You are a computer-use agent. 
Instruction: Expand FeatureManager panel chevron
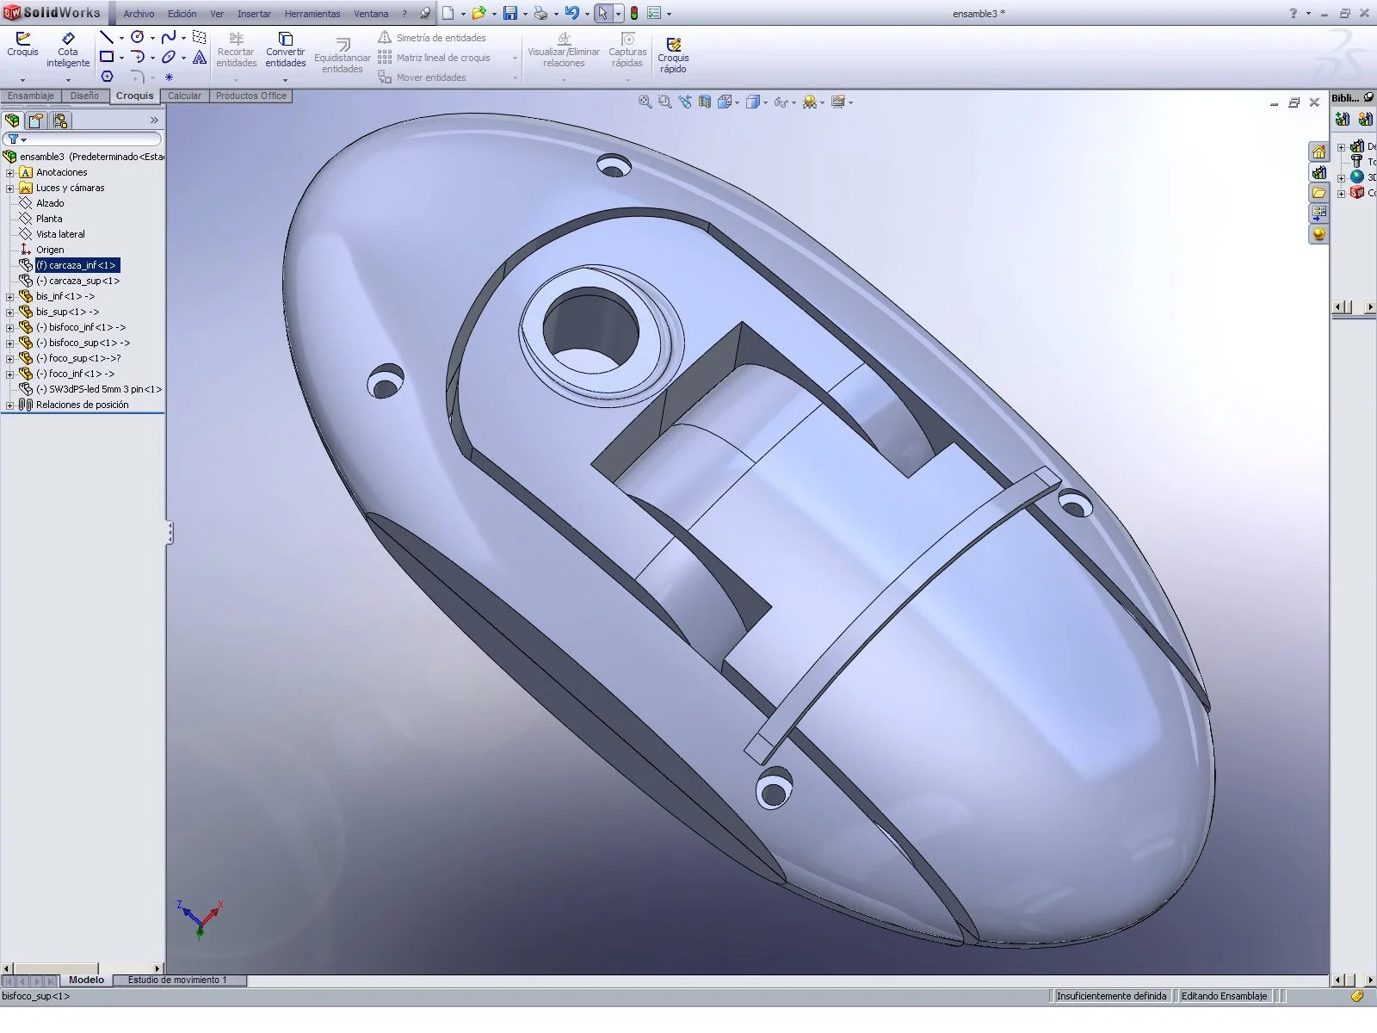(154, 121)
